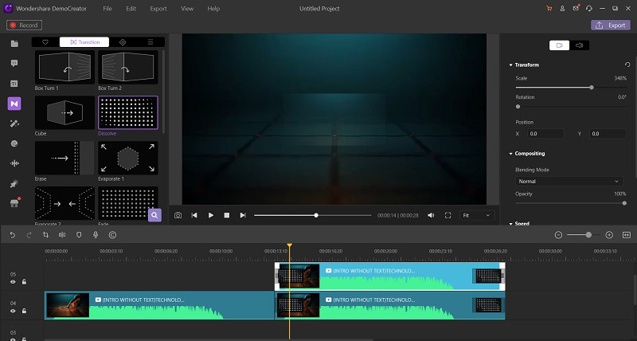Expand the Speed section
Viewport: 637px width, 341px height.
coord(511,224)
